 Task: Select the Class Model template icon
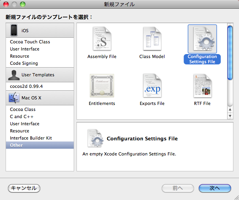click(x=152, y=39)
